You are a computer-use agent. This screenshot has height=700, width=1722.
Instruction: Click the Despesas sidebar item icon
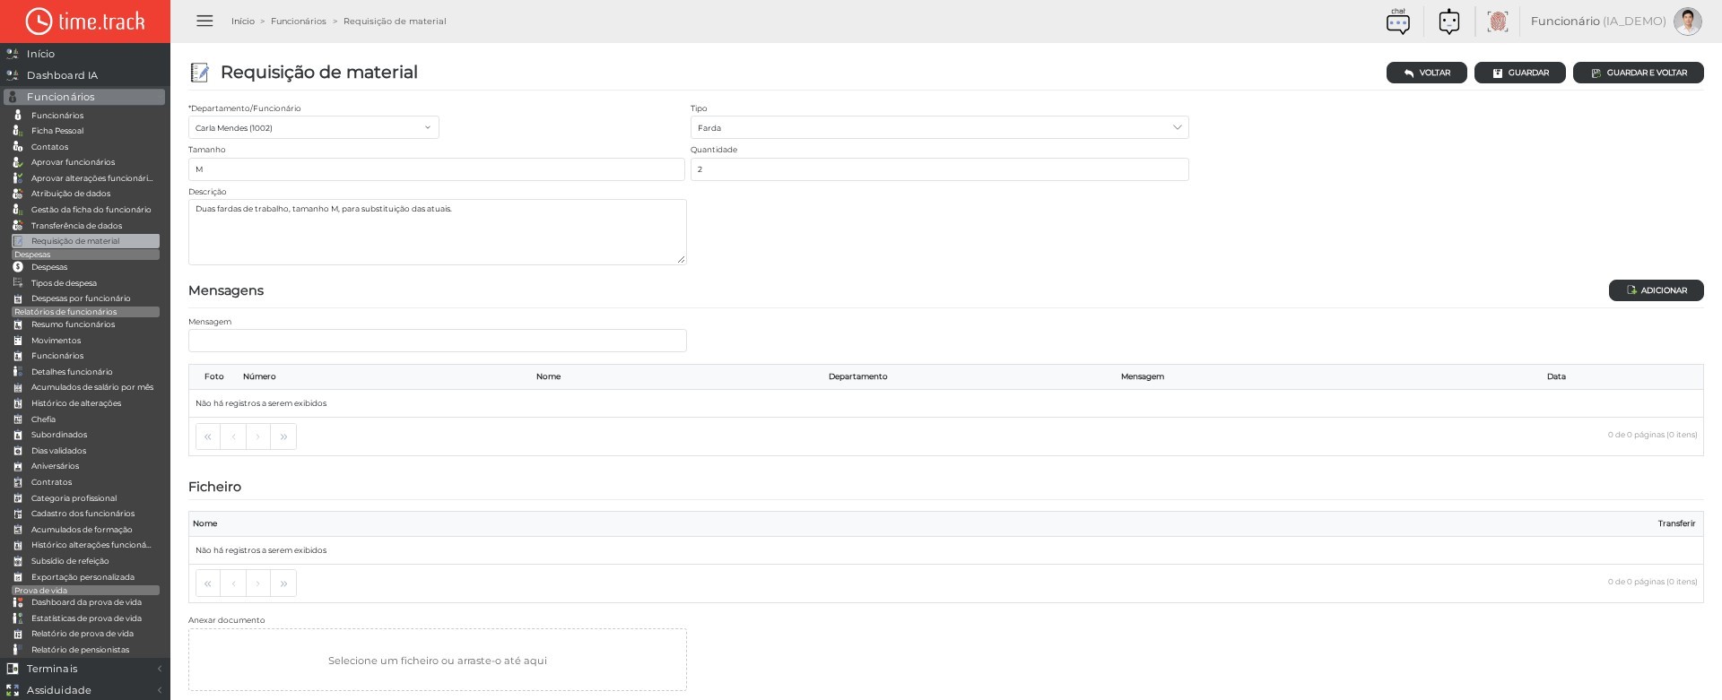[x=18, y=267]
